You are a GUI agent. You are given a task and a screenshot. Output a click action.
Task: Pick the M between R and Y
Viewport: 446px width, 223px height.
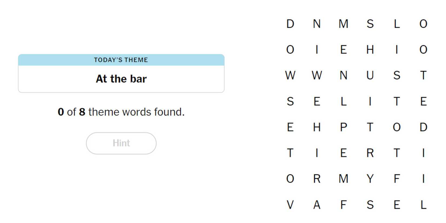[x=344, y=179]
